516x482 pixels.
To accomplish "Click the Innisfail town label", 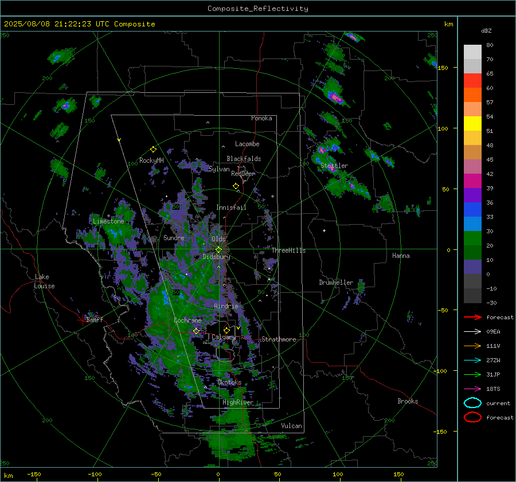I will pos(231,207).
